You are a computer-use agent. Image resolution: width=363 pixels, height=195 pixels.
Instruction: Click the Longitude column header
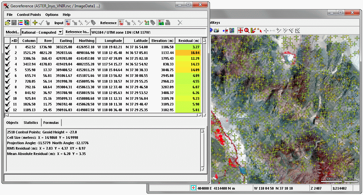click(110, 41)
